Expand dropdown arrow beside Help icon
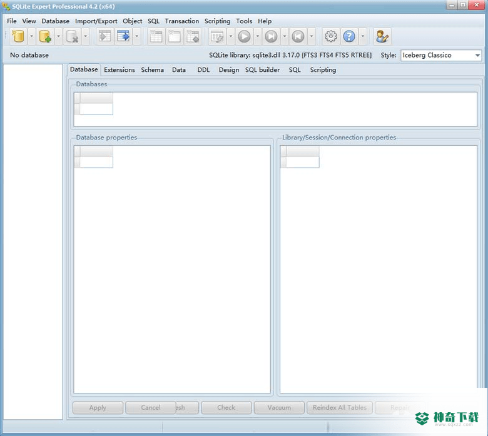 pyautogui.click(x=363, y=36)
